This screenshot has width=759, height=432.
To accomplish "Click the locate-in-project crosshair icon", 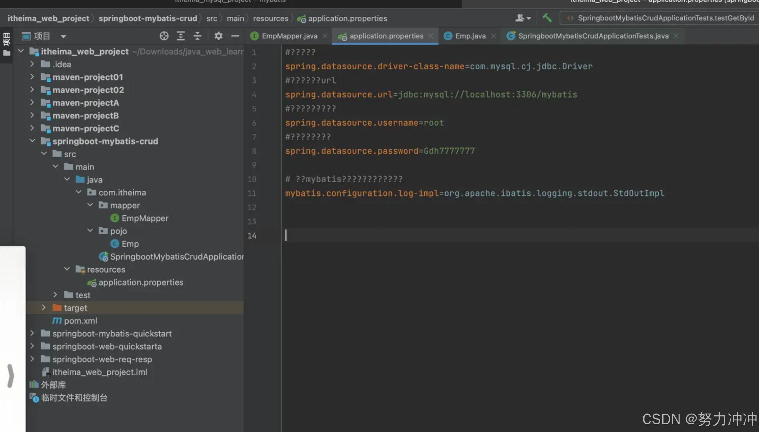I will coord(164,36).
